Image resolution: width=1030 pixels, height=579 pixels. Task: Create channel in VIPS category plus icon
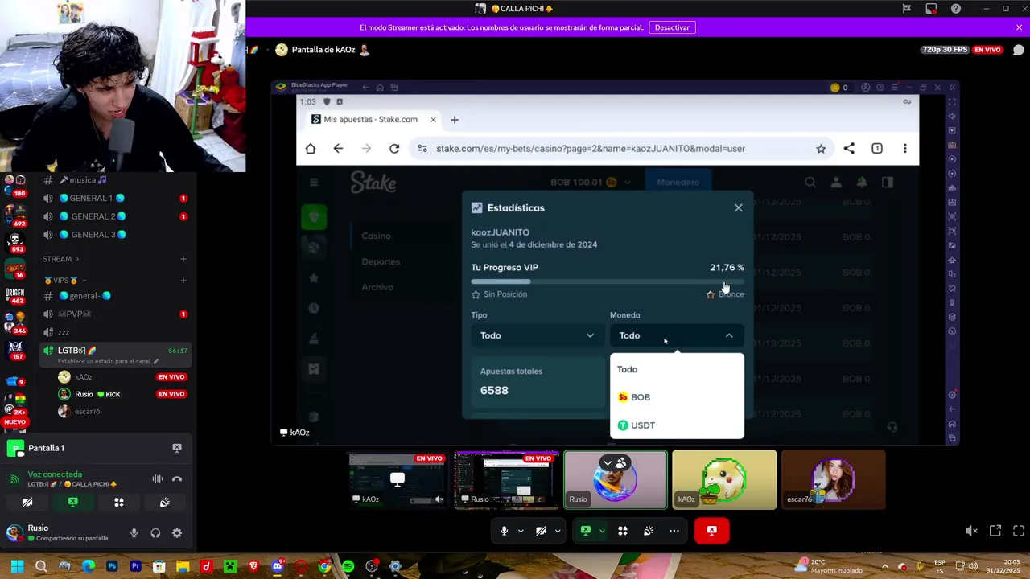click(183, 281)
